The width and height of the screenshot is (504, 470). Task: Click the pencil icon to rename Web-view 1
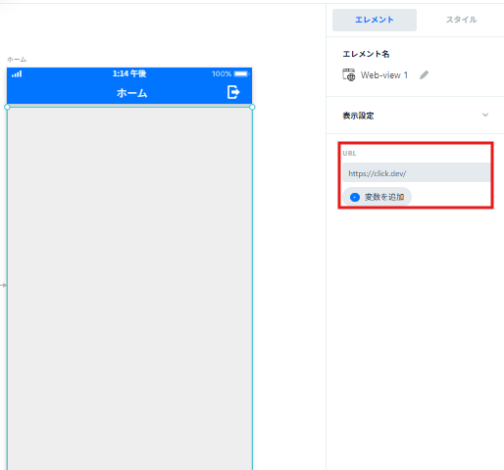click(x=424, y=75)
